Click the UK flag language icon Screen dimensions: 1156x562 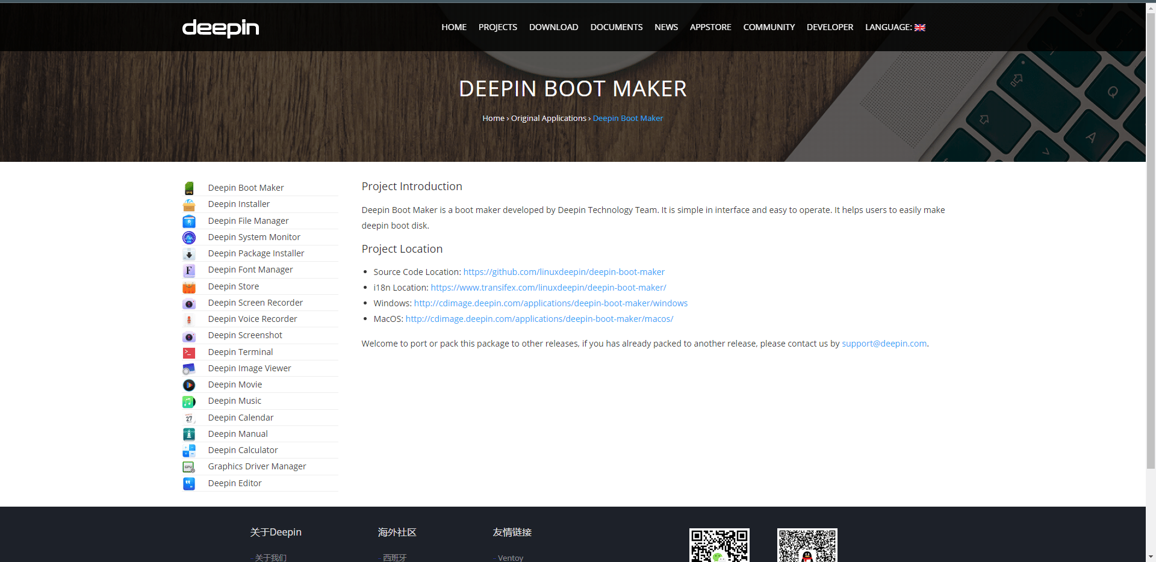[x=920, y=28]
